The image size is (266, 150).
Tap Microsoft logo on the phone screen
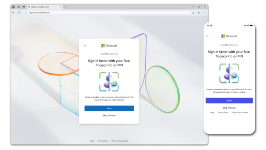pos(229,36)
